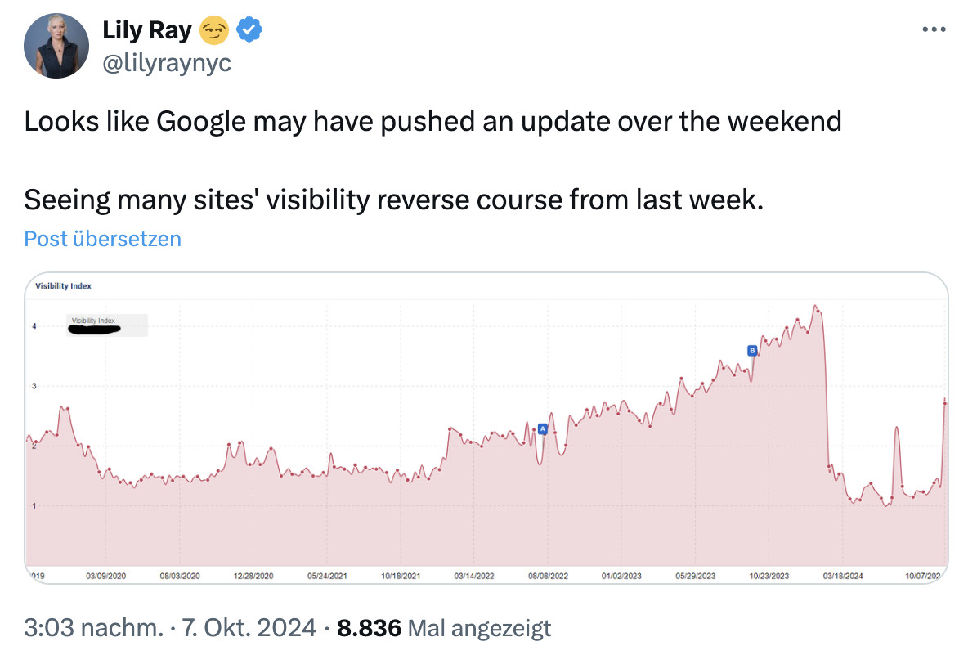
Task: Click the 03/14/2022 axis date label
Action: click(x=474, y=575)
